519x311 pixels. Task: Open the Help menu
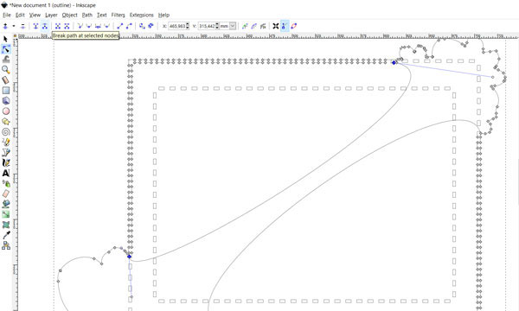pyautogui.click(x=163, y=15)
